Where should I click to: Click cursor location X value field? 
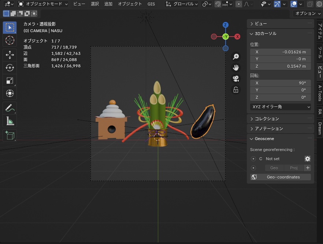click(x=281, y=52)
